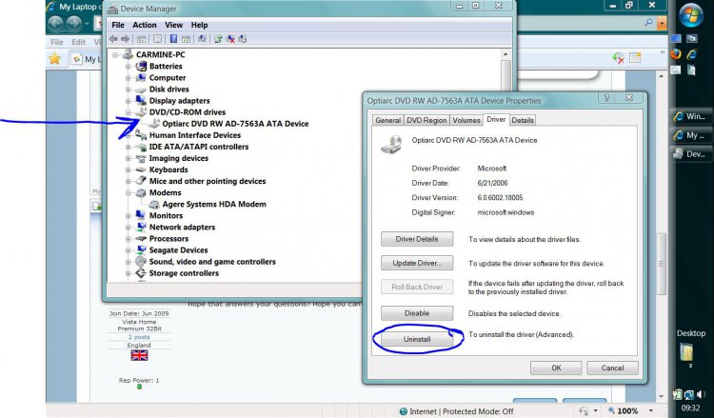714x418 pixels.
Task: Click the blue Help question-mark toolbar icon
Action: (173, 39)
